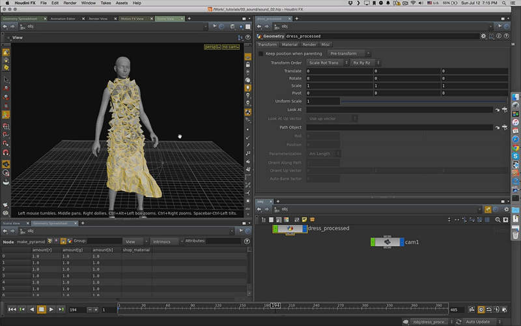Enable Keep position when parenting checkbox
521x326 pixels.
point(261,53)
